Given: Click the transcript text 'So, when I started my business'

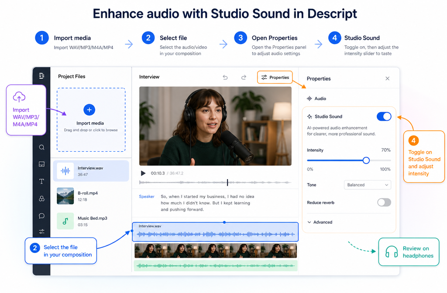Looking at the screenshot, I should pos(193,197).
